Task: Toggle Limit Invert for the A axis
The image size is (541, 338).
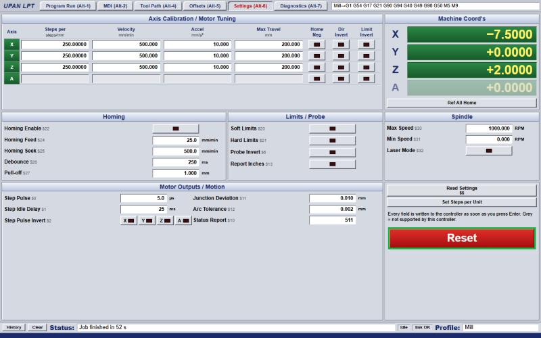Action: point(366,78)
